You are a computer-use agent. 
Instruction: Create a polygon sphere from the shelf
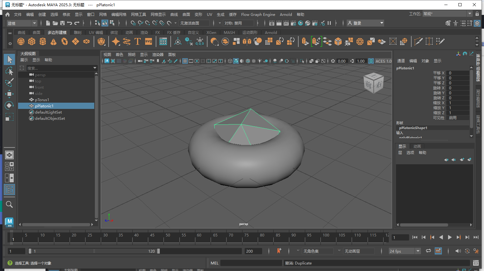[21, 41]
